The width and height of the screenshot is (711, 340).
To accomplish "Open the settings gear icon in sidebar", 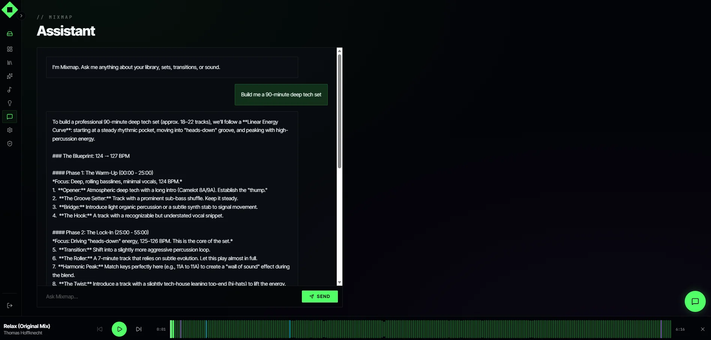I will coord(10,130).
